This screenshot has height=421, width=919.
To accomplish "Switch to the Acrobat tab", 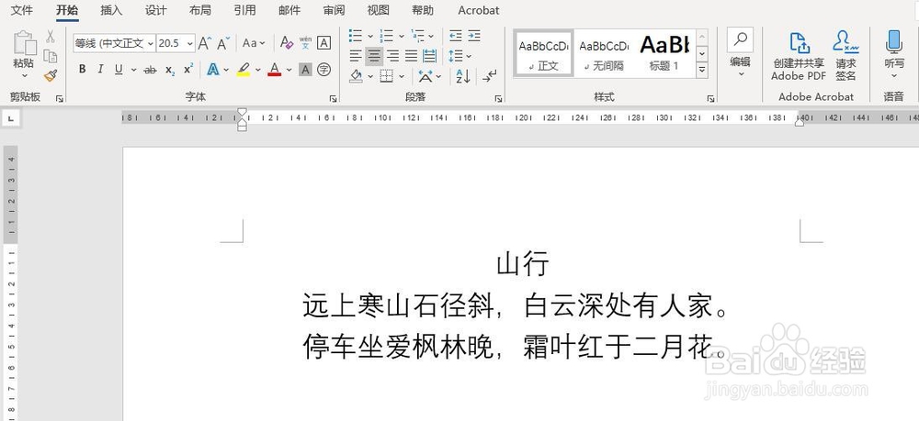I will pyautogui.click(x=479, y=10).
